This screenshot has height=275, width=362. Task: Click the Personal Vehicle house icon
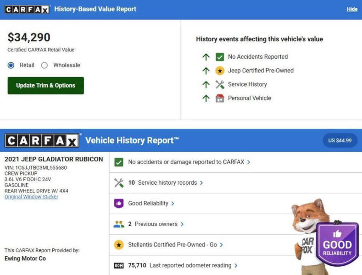tap(220, 98)
